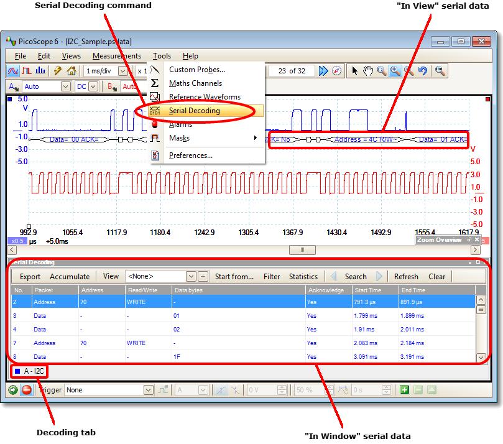Start capture with green go button
The height and width of the screenshot is (444, 503).
tap(13, 390)
